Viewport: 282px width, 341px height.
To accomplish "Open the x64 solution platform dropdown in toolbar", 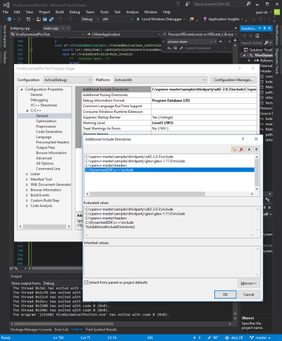I will [x=118, y=19].
